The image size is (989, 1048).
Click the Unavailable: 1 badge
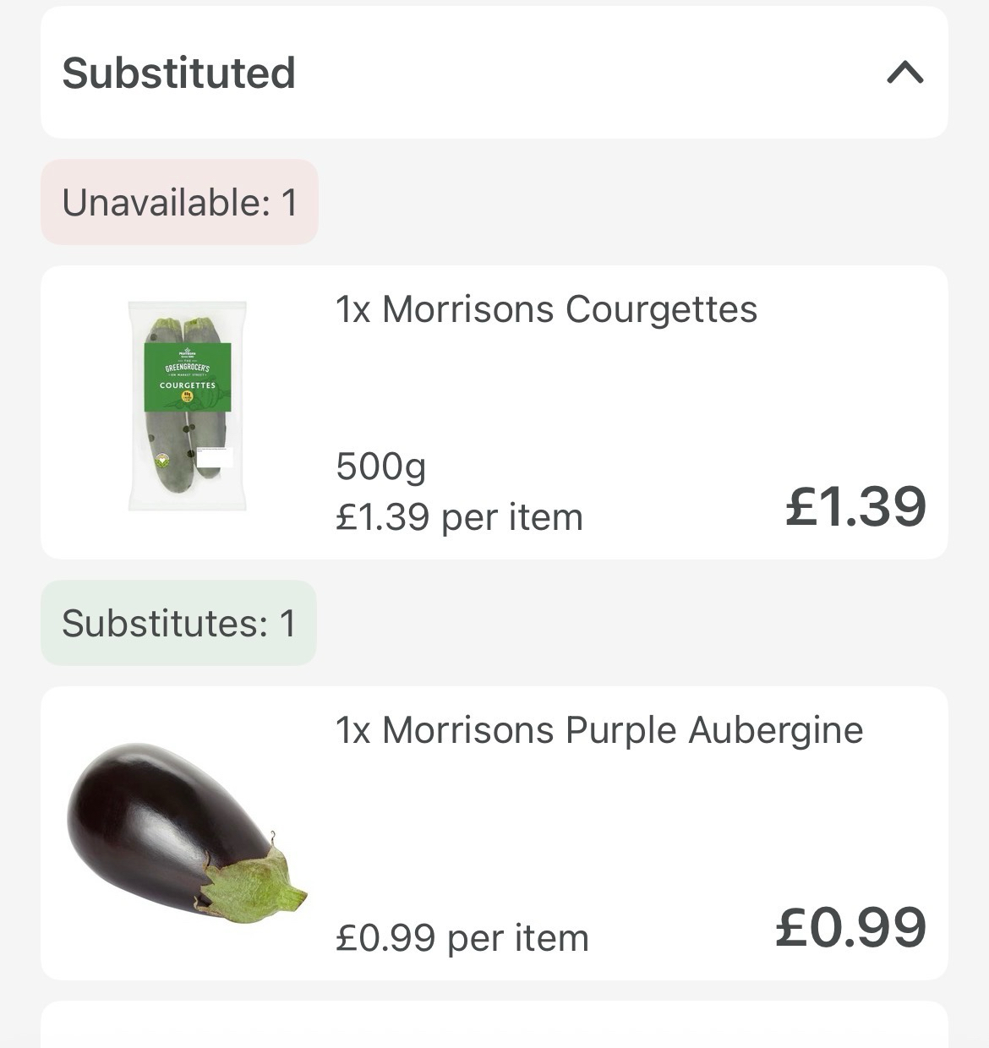point(179,203)
